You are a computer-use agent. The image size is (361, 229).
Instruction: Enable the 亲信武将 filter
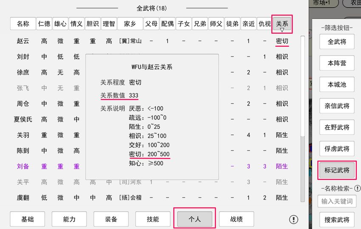click(x=337, y=106)
